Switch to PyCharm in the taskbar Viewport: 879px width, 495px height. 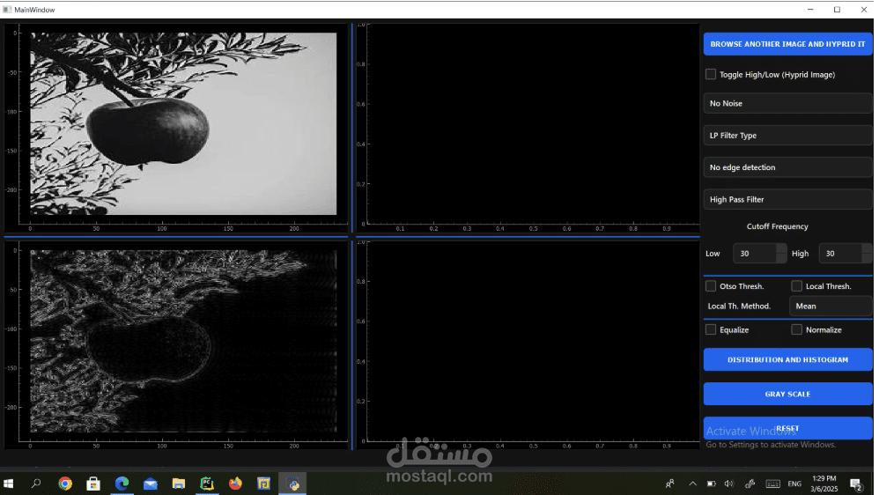click(207, 484)
